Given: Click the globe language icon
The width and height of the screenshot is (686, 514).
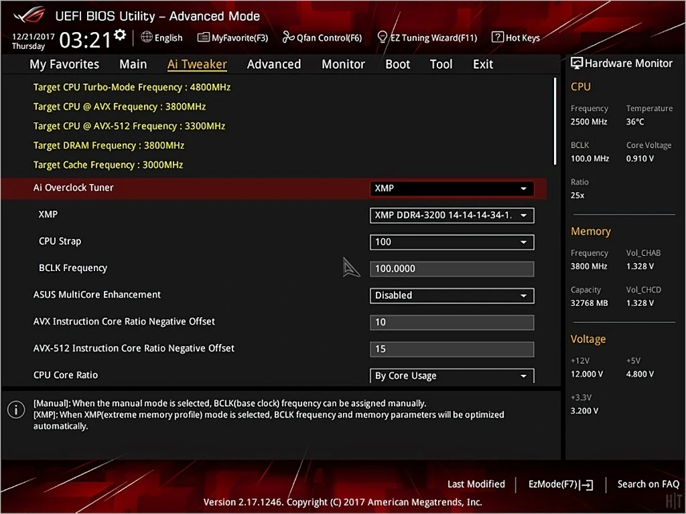Looking at the screenshot, I should point(147,37).
